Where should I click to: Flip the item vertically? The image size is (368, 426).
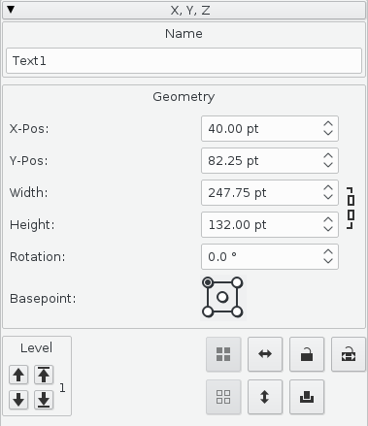pos(265,397)
